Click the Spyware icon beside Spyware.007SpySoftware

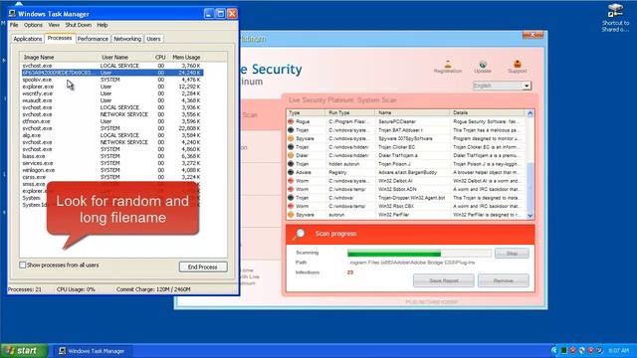291,138
